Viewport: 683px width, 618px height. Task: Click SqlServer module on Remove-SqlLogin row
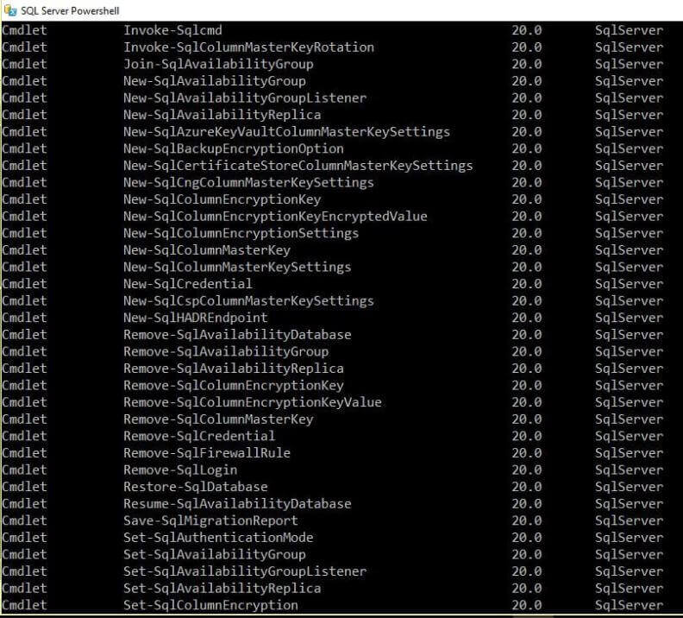tap(629, 470)
